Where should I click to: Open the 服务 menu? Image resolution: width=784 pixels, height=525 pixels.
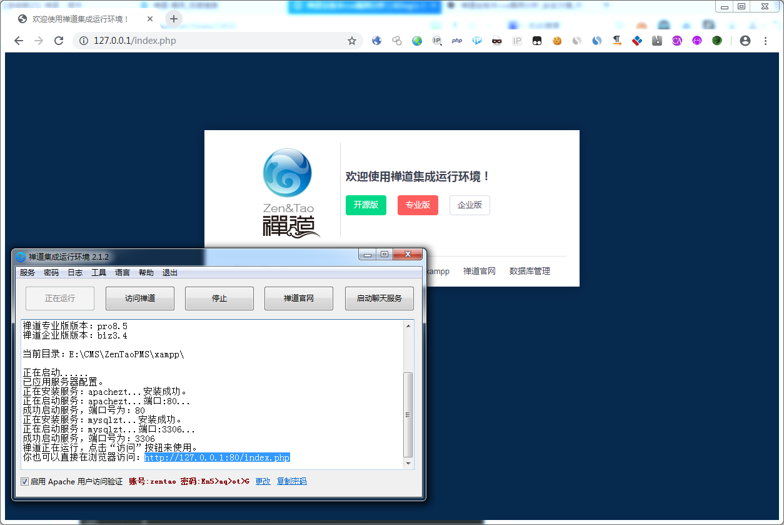[x=28, y=273]
